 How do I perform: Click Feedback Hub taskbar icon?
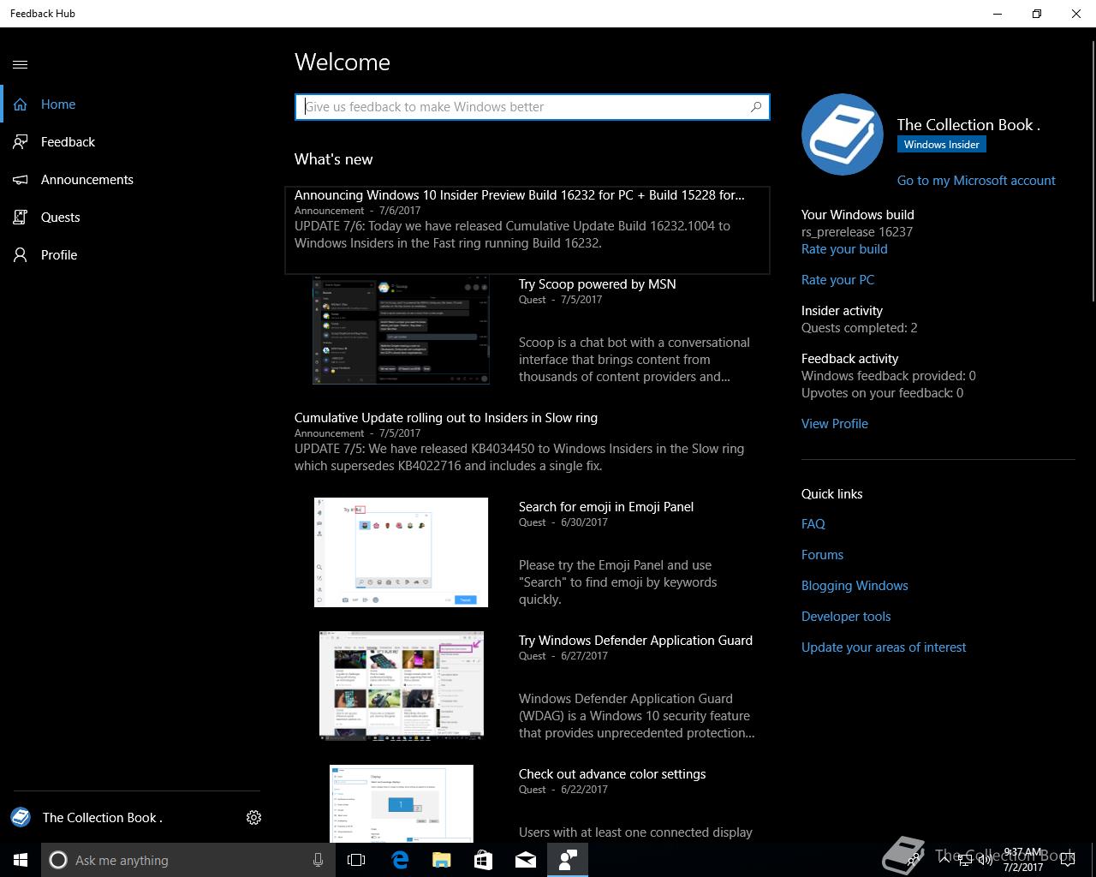pos(568,860)
